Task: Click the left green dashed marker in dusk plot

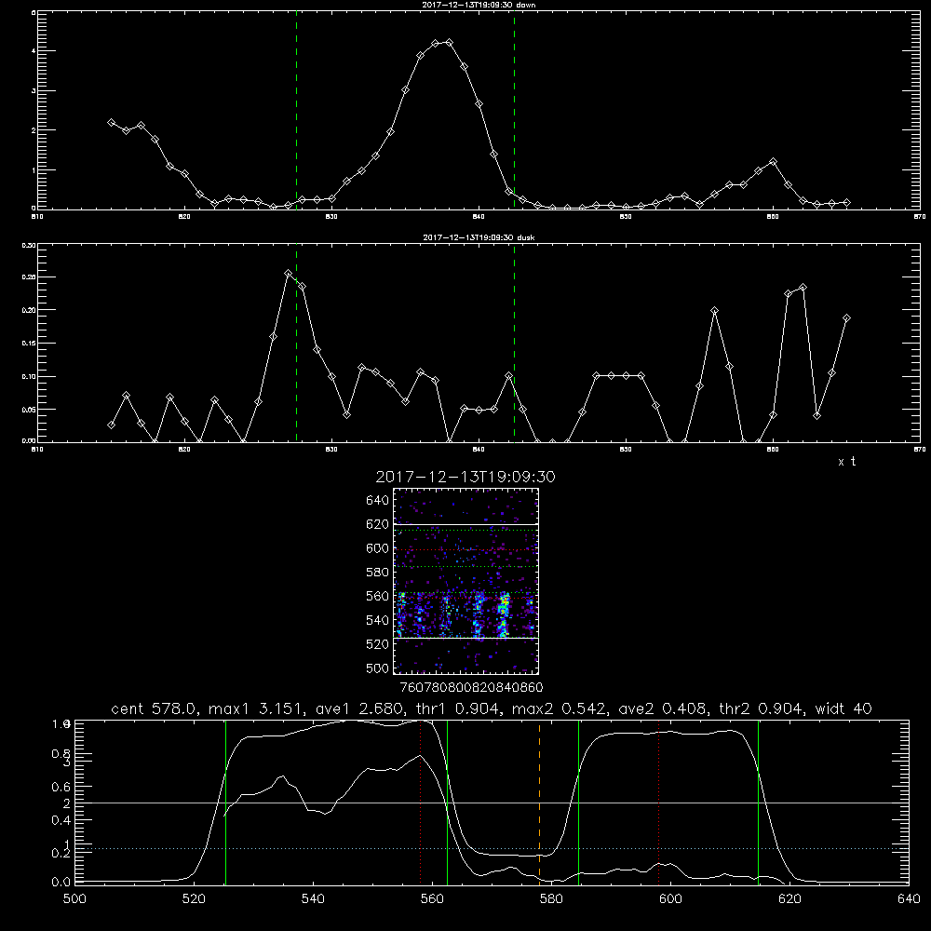Action: 296,343
